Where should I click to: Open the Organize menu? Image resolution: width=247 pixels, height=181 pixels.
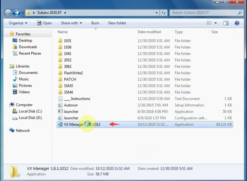tap(18, 23)
